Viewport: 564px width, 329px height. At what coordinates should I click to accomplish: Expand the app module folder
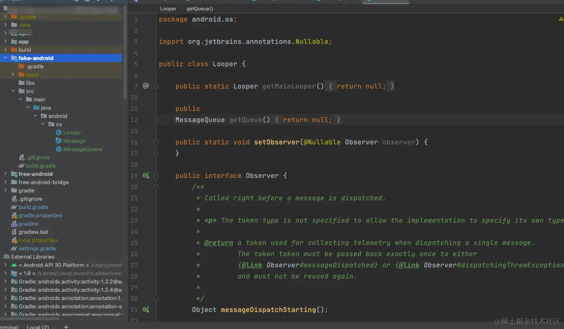click(5, 41)
